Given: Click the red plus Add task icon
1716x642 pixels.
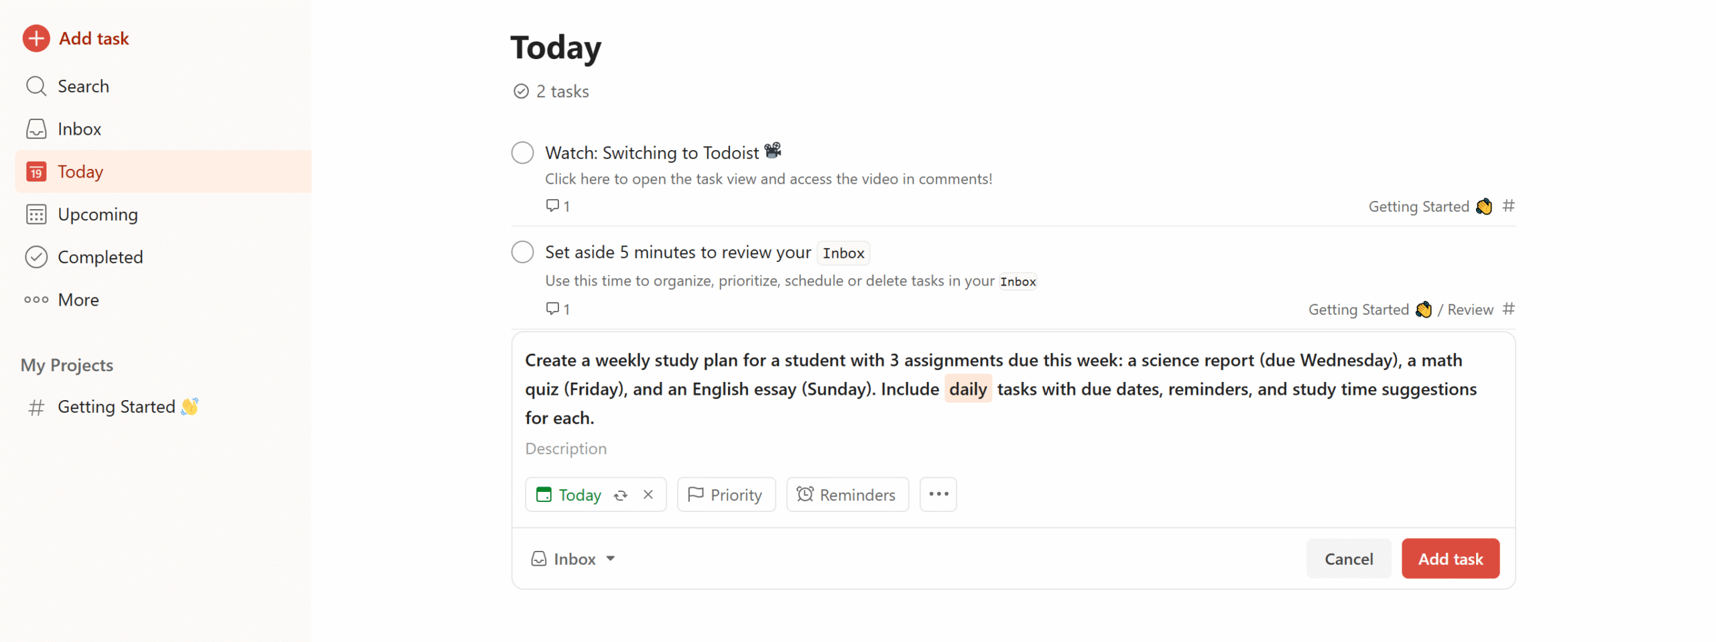Looking at the screenshot, I should [x=36, y=38].
